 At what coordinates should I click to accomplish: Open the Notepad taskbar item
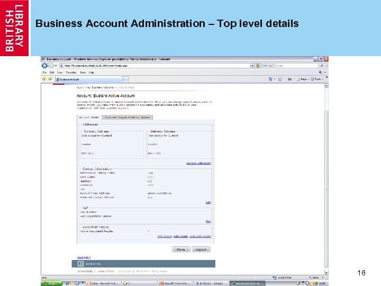(x=211, y=283)
